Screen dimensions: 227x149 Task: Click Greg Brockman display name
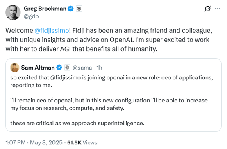pos(45,9)
